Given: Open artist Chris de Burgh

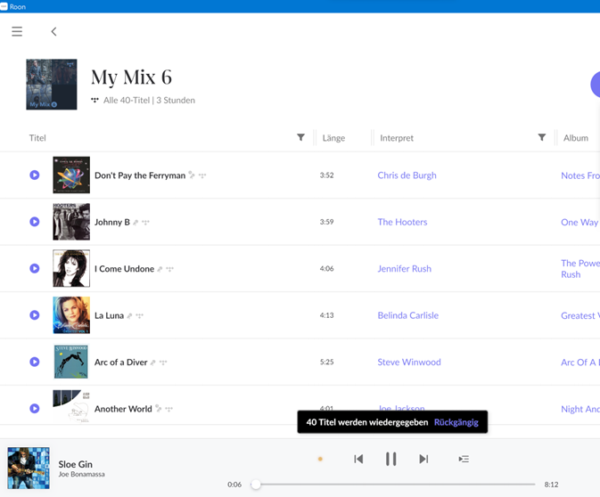Looking at the screenshot, I should click(407, 175).
